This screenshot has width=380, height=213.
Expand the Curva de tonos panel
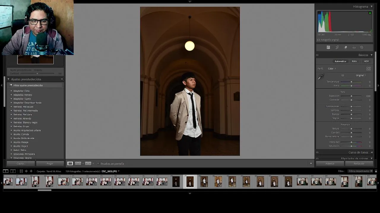pos(371,152)
